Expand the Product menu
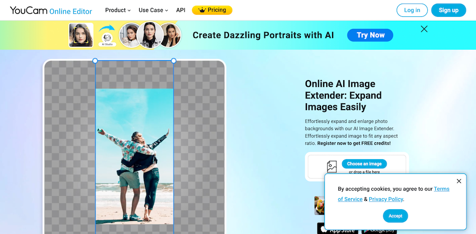The image size is (476, 234). tap(118, 10)
